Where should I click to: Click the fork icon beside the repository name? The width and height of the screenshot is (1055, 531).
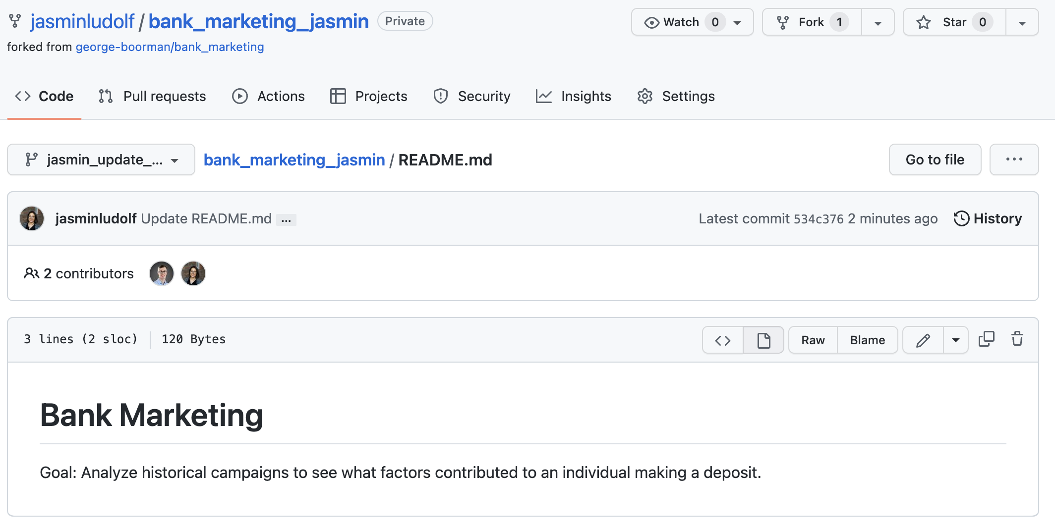coord(15,21)
